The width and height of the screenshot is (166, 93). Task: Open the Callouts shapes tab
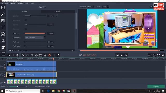coord(3,41)
